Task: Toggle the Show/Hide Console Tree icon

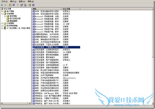Action: 14,5
